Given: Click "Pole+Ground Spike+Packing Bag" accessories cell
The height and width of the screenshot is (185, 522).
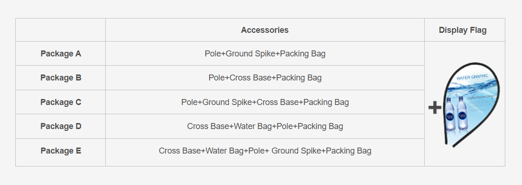Looking at the screenshot, I should [265, 54].
